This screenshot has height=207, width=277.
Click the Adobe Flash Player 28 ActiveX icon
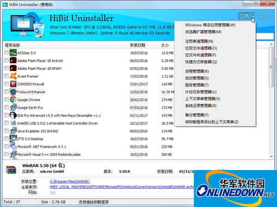point(13,61)
